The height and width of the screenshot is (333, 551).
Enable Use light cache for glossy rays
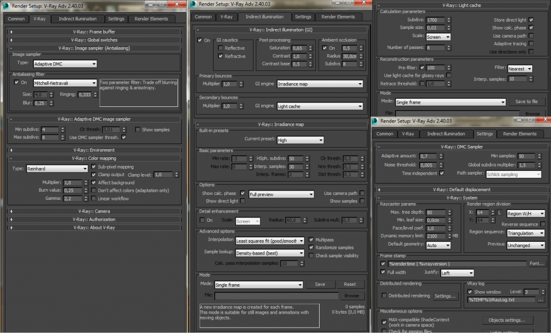click(x=449, y=75)
